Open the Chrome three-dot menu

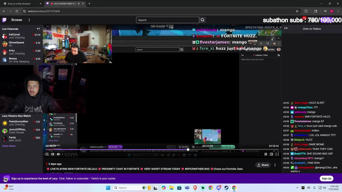point(338,11)
